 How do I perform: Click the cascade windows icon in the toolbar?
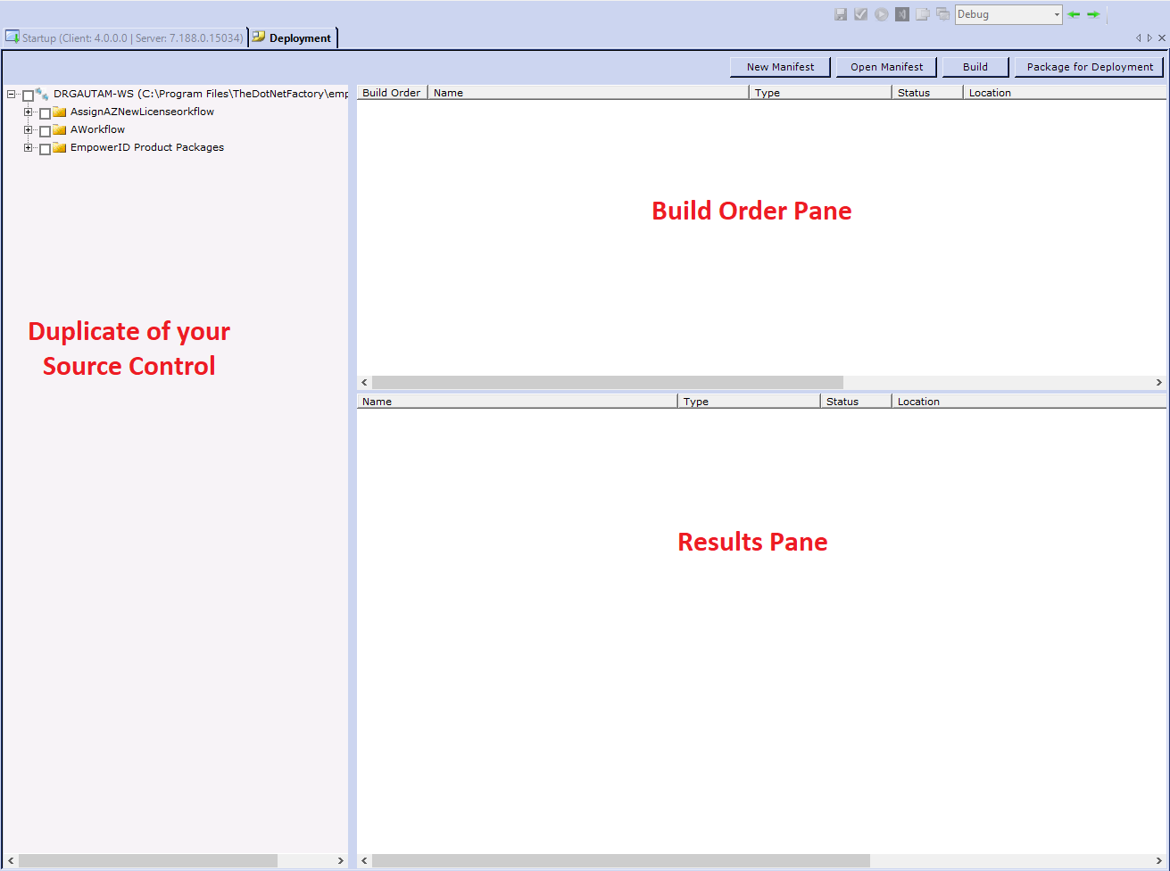(942, 13)
